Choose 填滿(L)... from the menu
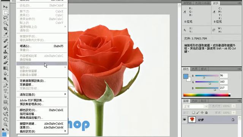Screen dimensions: 243x137 click(42, 46)
